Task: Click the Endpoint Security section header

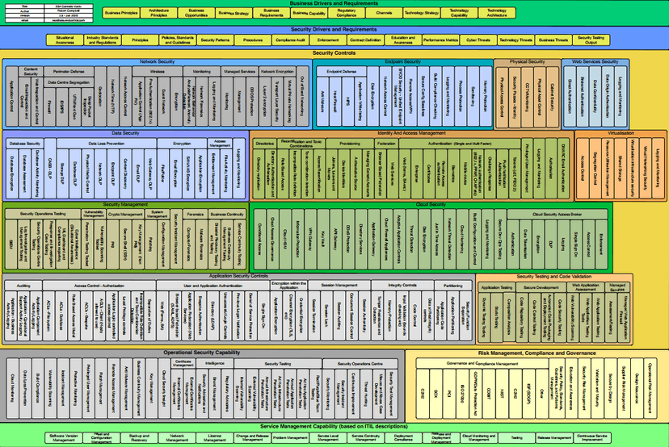Action: pos(403,61)
